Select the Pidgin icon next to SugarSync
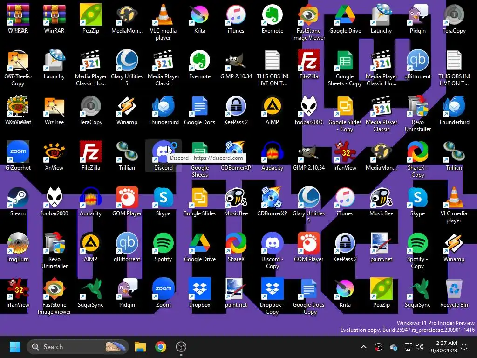 coord(127,293)
